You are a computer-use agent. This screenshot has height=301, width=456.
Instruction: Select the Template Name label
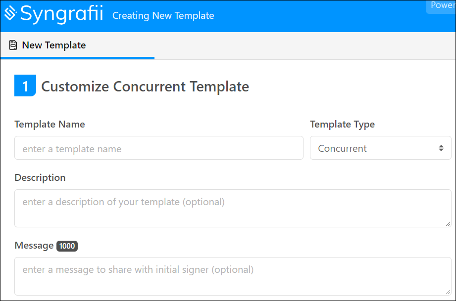pos(50,124)
